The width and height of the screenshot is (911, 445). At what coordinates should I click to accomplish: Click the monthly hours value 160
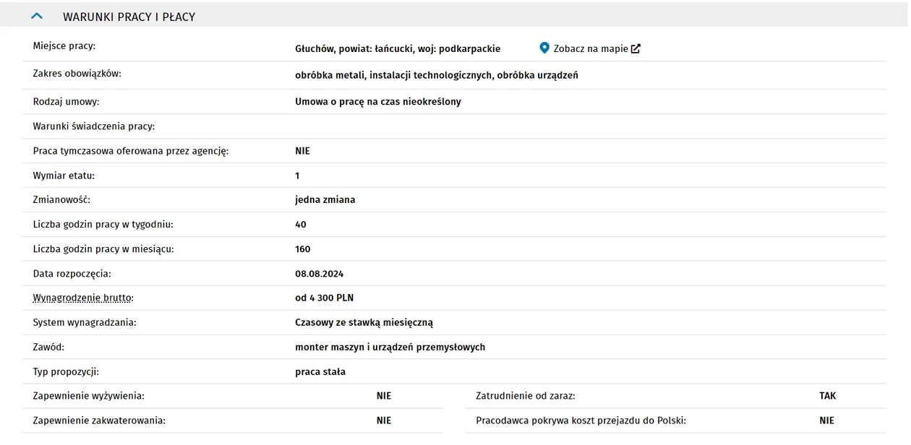(303, 249)
